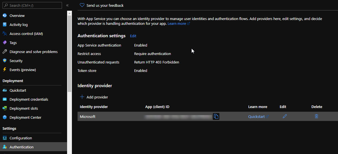Click the Unauthenticated requests label
This screenshot has width=338, height=154.
click(x=98, y=62)
